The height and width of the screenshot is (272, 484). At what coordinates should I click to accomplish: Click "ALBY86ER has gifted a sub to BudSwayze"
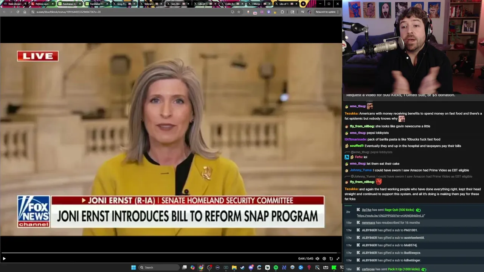tap(391, 253)
